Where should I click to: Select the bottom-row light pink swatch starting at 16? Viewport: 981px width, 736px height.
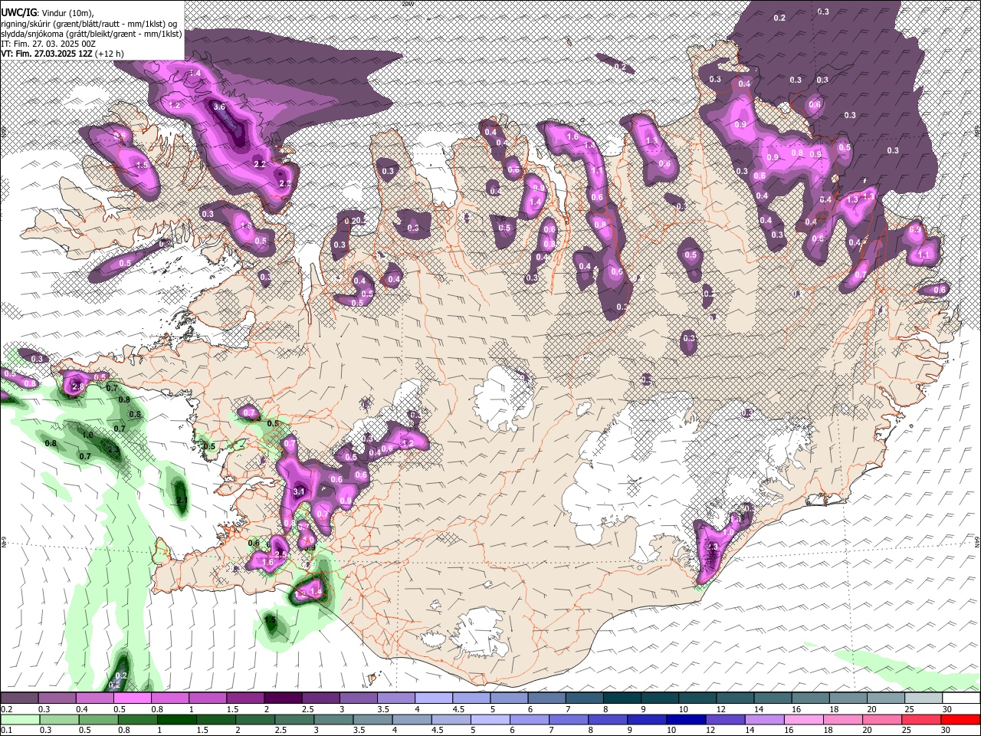804,720
